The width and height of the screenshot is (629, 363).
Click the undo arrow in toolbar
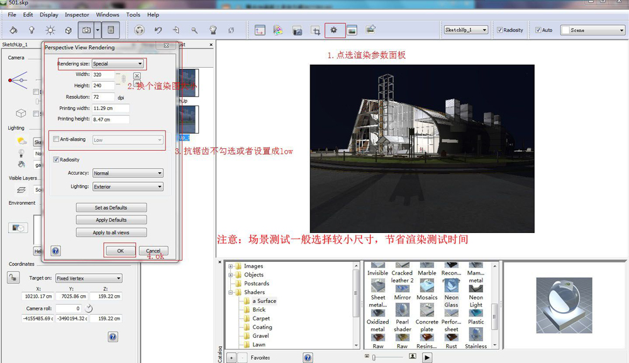point(158,30)
